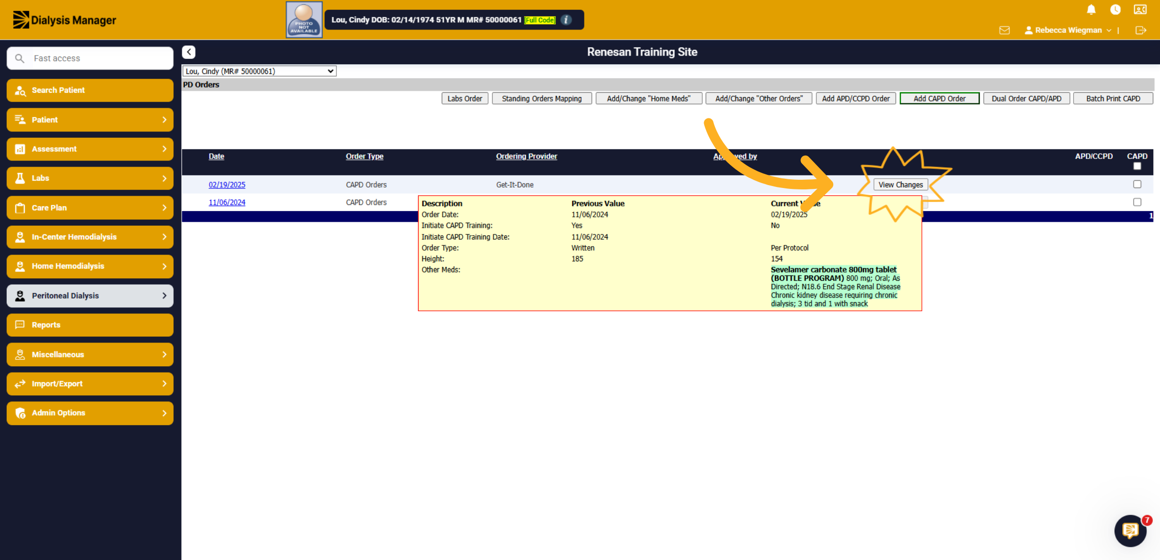This screenshot has width=1160, height=560.
Task: Click the Add CAPD Order button
Action: (940, 99)
